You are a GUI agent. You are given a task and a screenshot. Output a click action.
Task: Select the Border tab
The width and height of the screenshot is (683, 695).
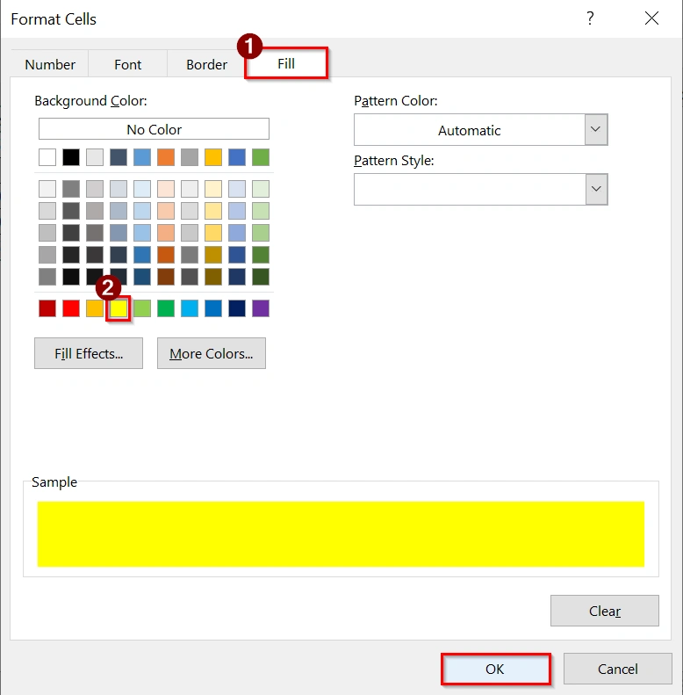pos(206,64)
